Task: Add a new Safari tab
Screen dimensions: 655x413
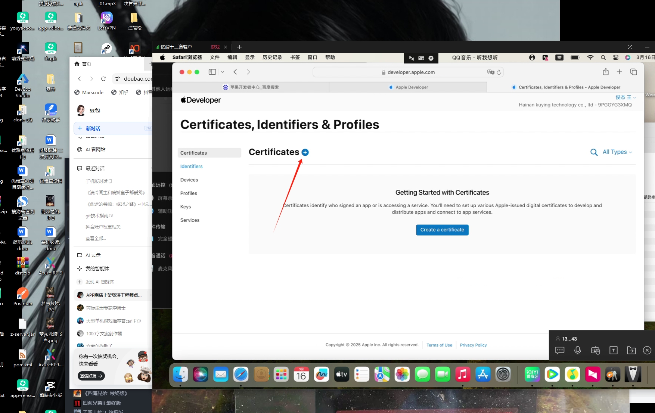Action: (620, 72)
